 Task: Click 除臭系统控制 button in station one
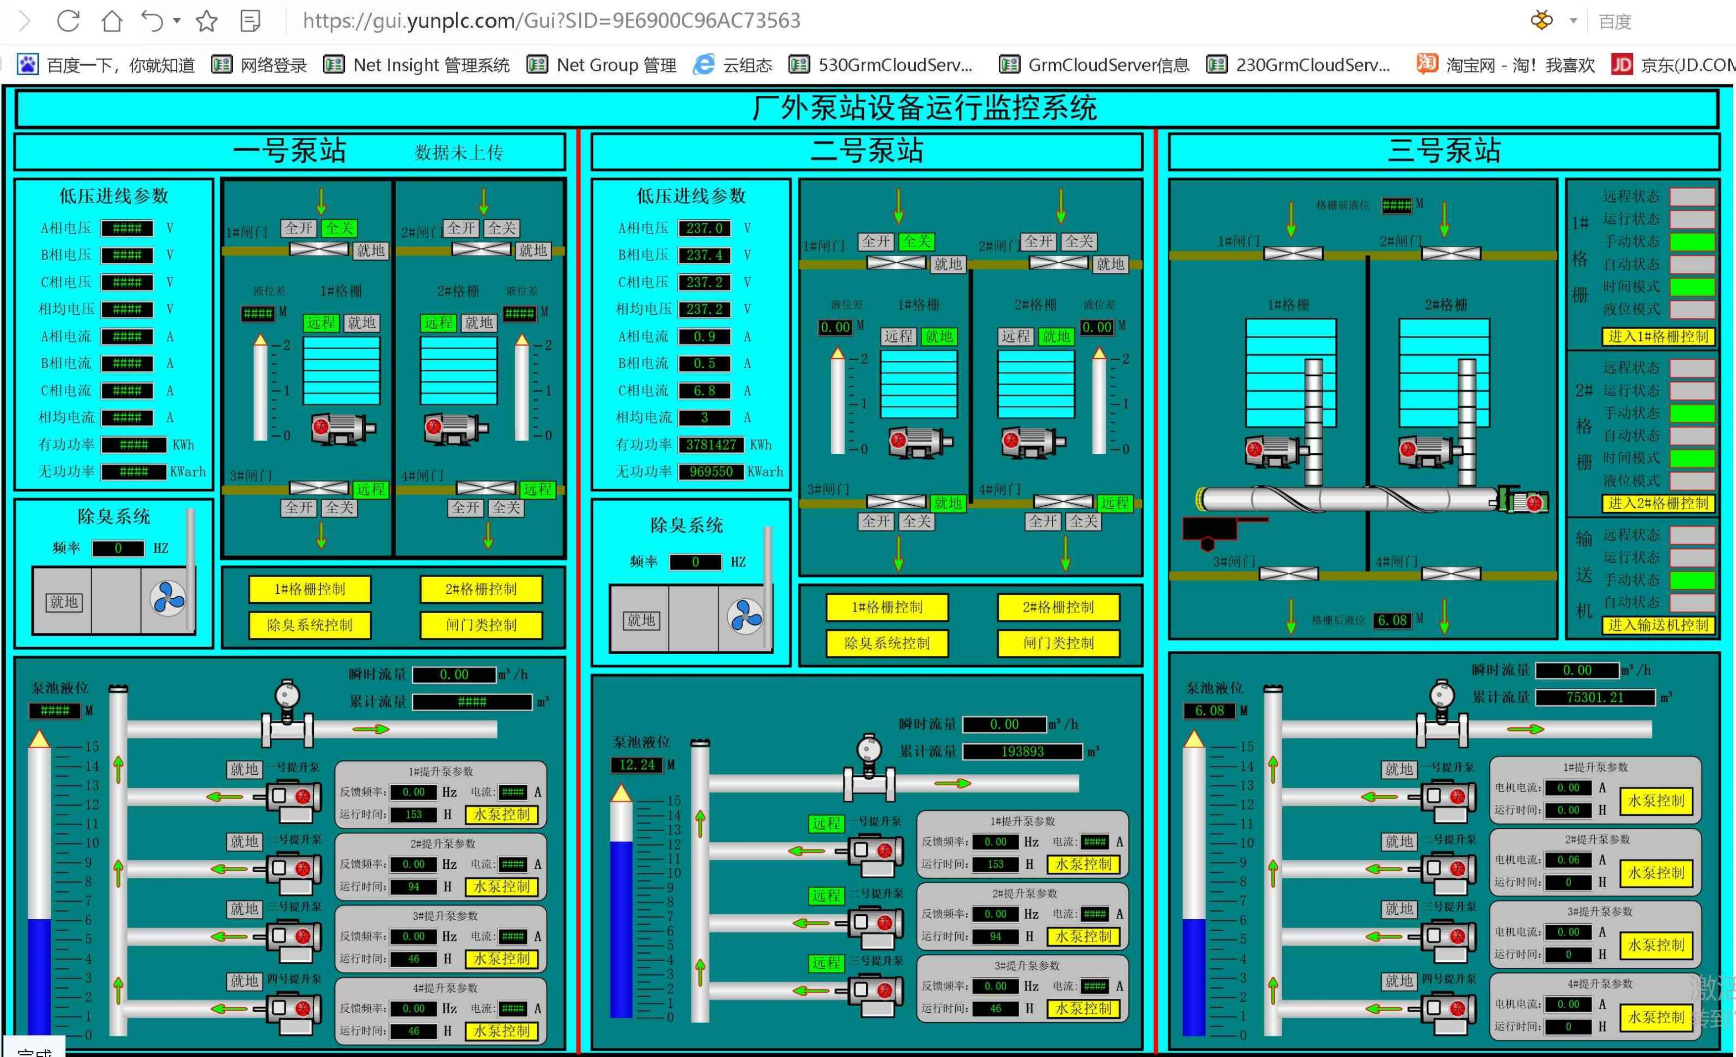click(309, 624)
